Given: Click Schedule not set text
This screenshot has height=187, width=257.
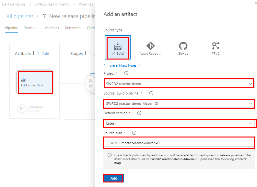Looking at the screenshot, I should click(35, 109).
